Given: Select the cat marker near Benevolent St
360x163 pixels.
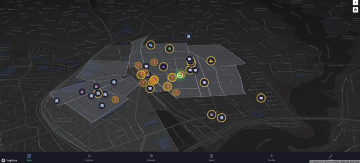Looking at the screenshot, I should (x=204, y=82).
